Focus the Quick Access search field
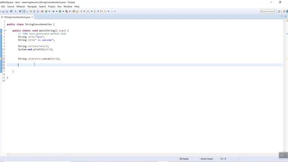The width and height of the screenshot is (288, 162). coord(267,11)
